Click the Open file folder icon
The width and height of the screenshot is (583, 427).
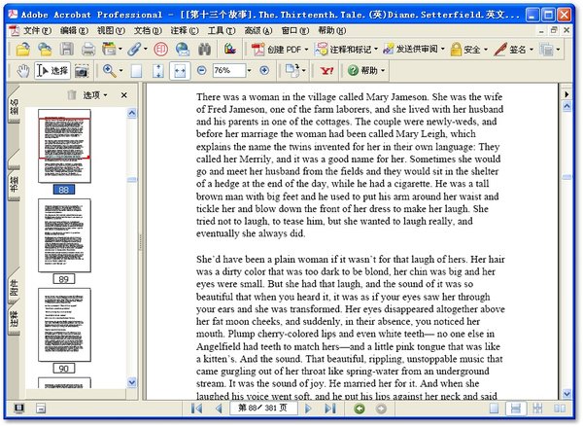[x=23, y=50]
